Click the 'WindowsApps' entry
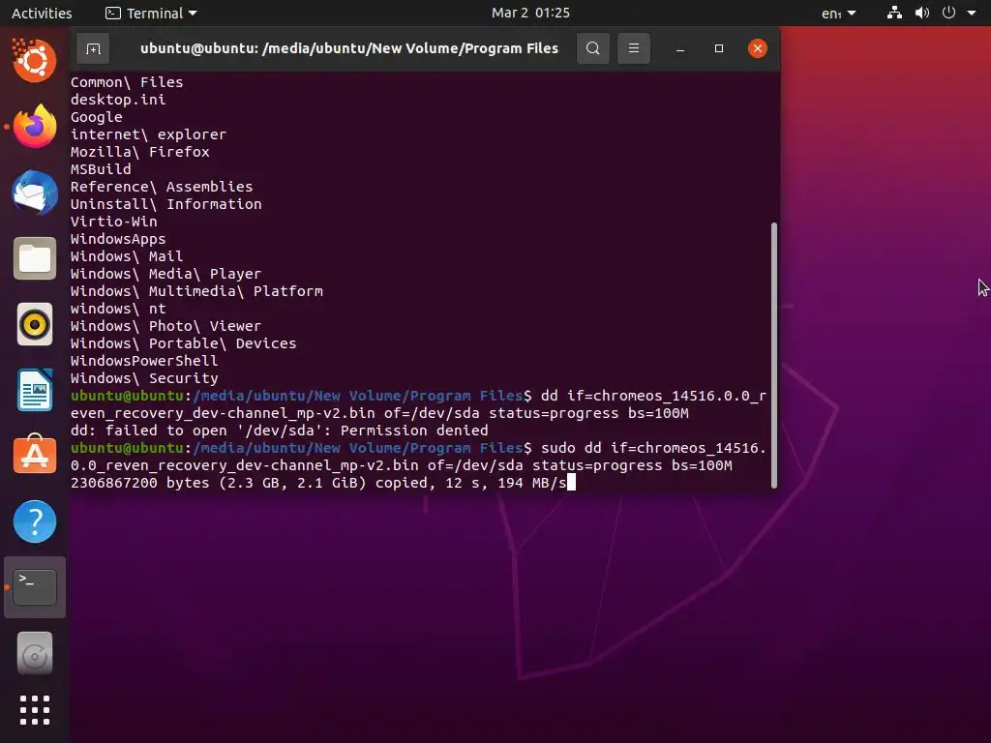The image size is (991, 743). pos(118,239)
